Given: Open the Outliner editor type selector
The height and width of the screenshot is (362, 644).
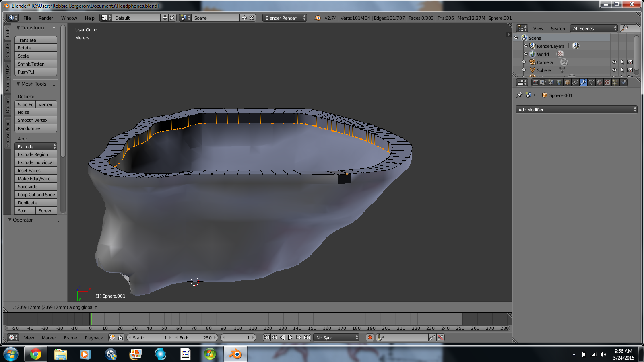Looking at the screenshot, I should pos(522,28).
